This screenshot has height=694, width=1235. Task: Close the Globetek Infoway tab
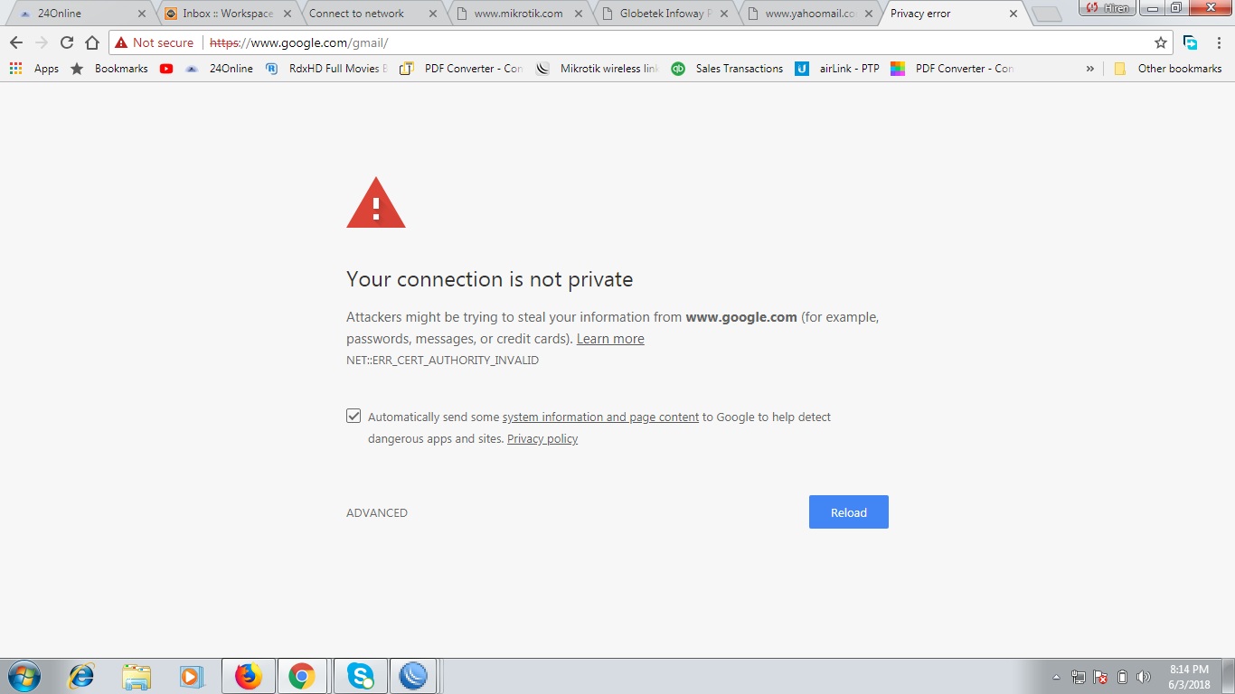point(724,14)
